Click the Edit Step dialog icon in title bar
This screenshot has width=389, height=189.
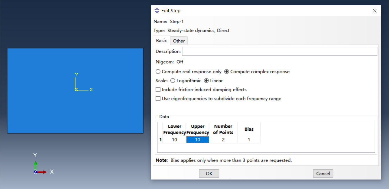point(157,10)
